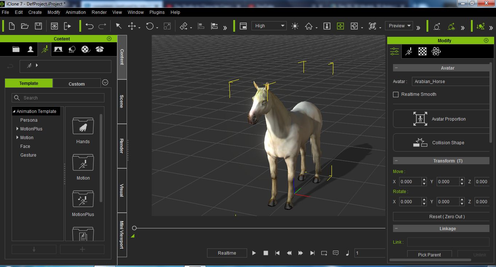This screenshot has width=496, height=267.
Task: Switch to Material checkerboard tab in Modify
Action: pos(422,51)
